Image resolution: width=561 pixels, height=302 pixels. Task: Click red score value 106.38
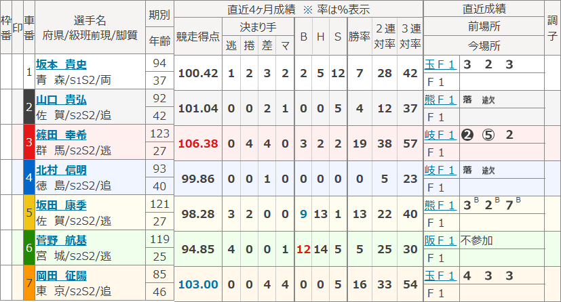coord(198,144)
